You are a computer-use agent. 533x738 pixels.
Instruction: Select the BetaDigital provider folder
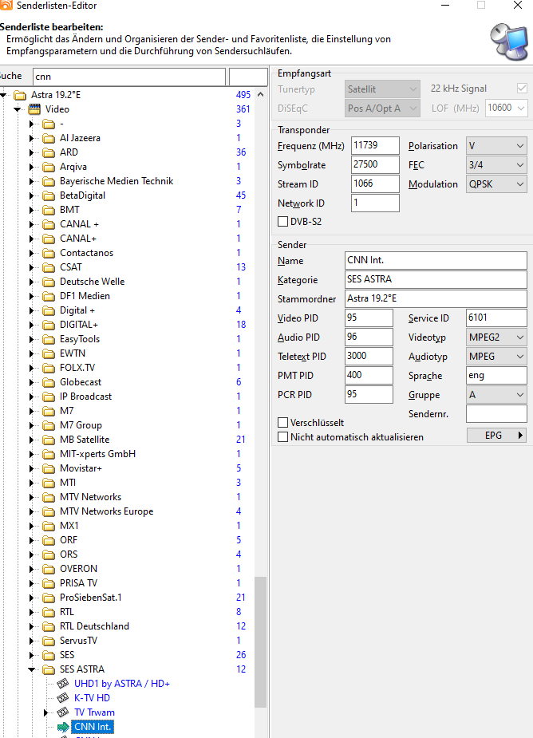coord(82,195)
